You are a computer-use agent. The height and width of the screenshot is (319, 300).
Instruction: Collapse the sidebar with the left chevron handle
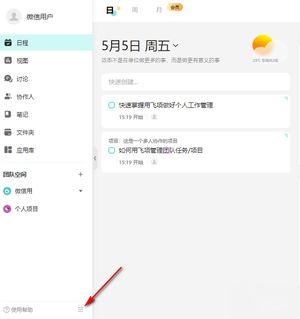coord(95,158)
